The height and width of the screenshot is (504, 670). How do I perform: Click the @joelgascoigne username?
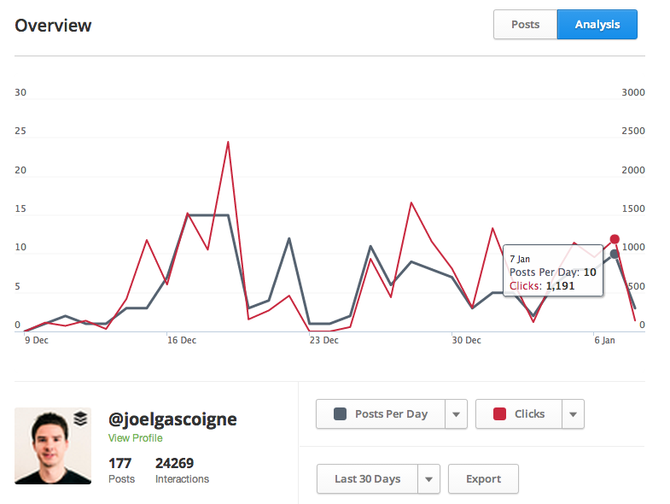pyautogui.click(x=172, y=419)
